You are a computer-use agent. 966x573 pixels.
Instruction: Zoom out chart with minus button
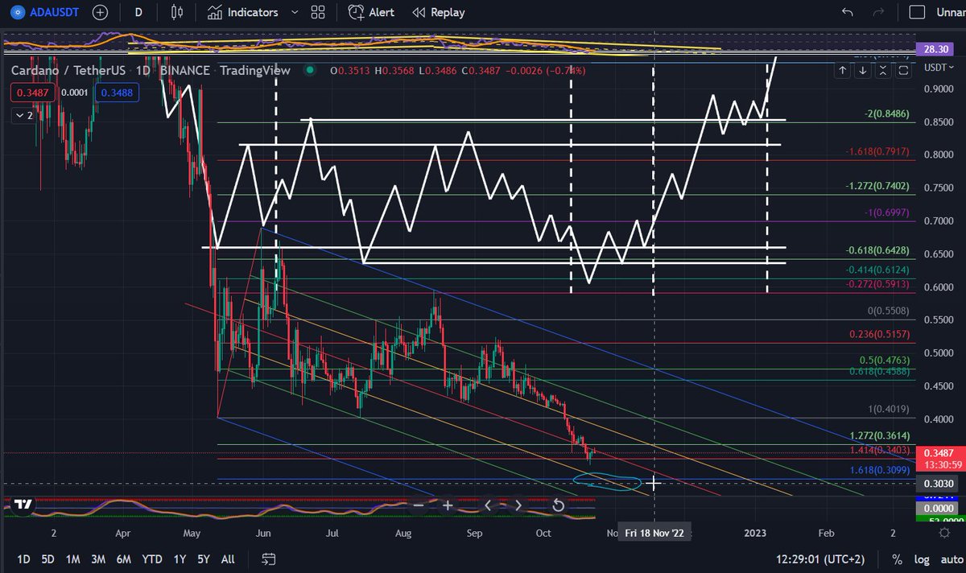(x=417, y=505)
